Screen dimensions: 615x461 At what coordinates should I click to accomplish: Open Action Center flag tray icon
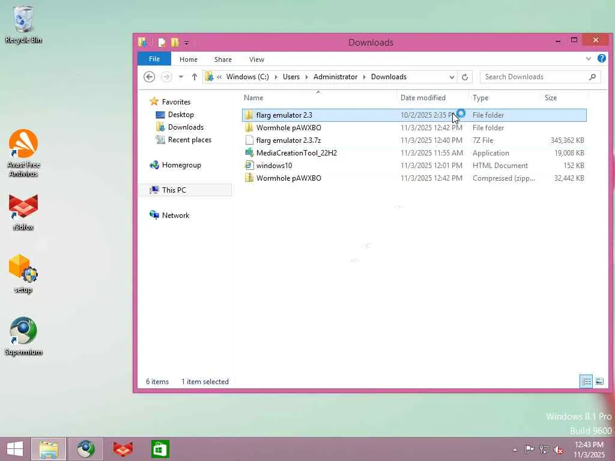pyautogui.click(x=529, y=449)
